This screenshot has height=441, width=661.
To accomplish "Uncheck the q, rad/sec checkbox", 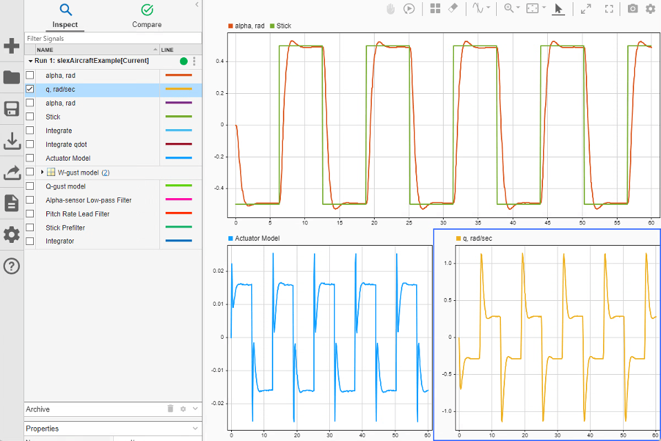I will pos(30,89).
